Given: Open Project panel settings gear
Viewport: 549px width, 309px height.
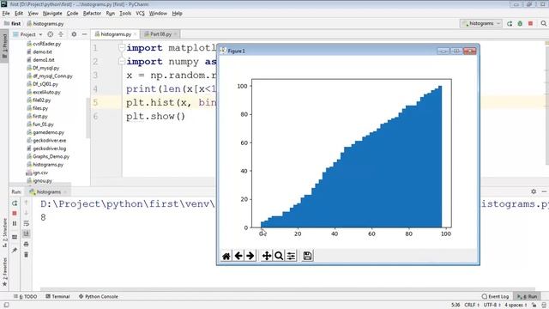Looking at the screenshot, I should (x=74, y=34).
